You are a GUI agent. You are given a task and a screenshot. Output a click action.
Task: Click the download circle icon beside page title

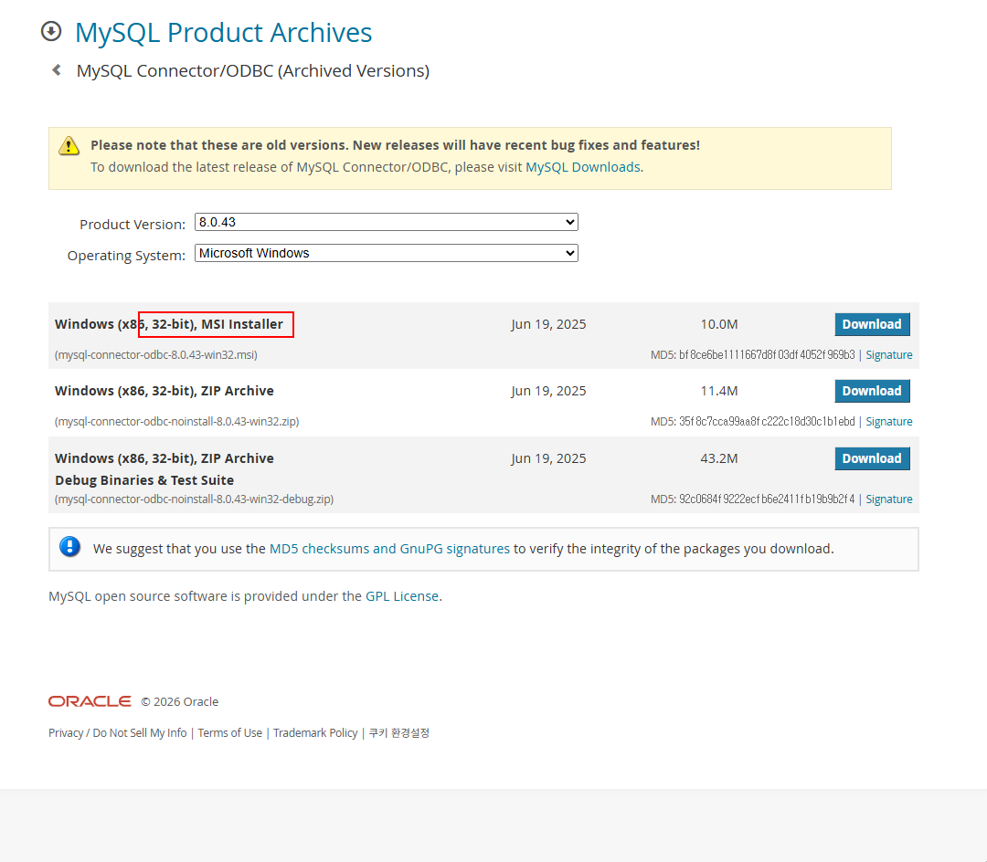[x=51, y=31]
